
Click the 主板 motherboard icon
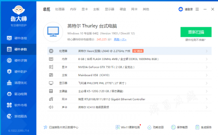[x=51, y=75]
